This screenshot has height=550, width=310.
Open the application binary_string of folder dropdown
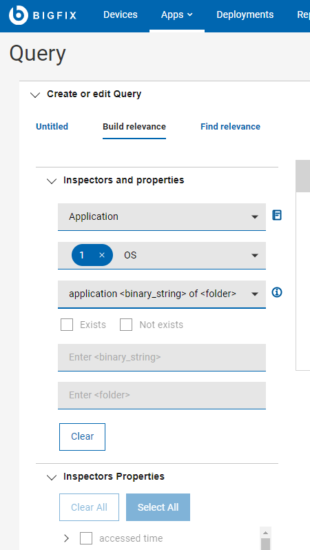(162, 294)
